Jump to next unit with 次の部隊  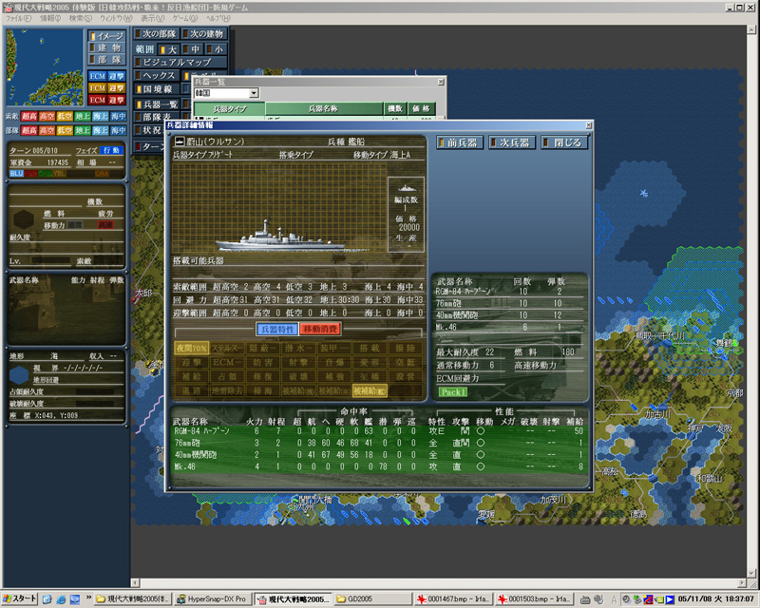tap(156, 33)
